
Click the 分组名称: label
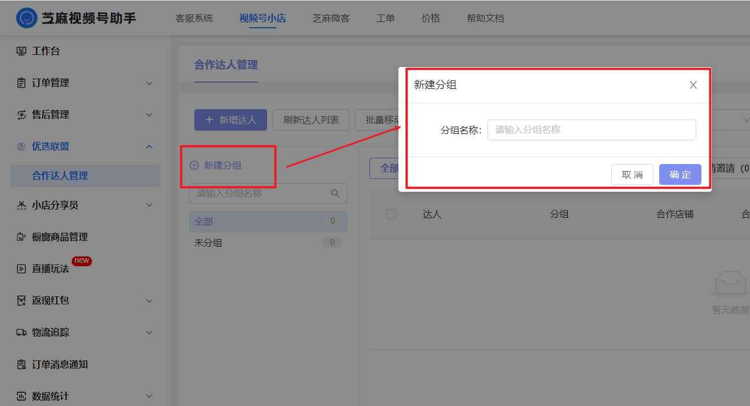[x=461, y=130]
